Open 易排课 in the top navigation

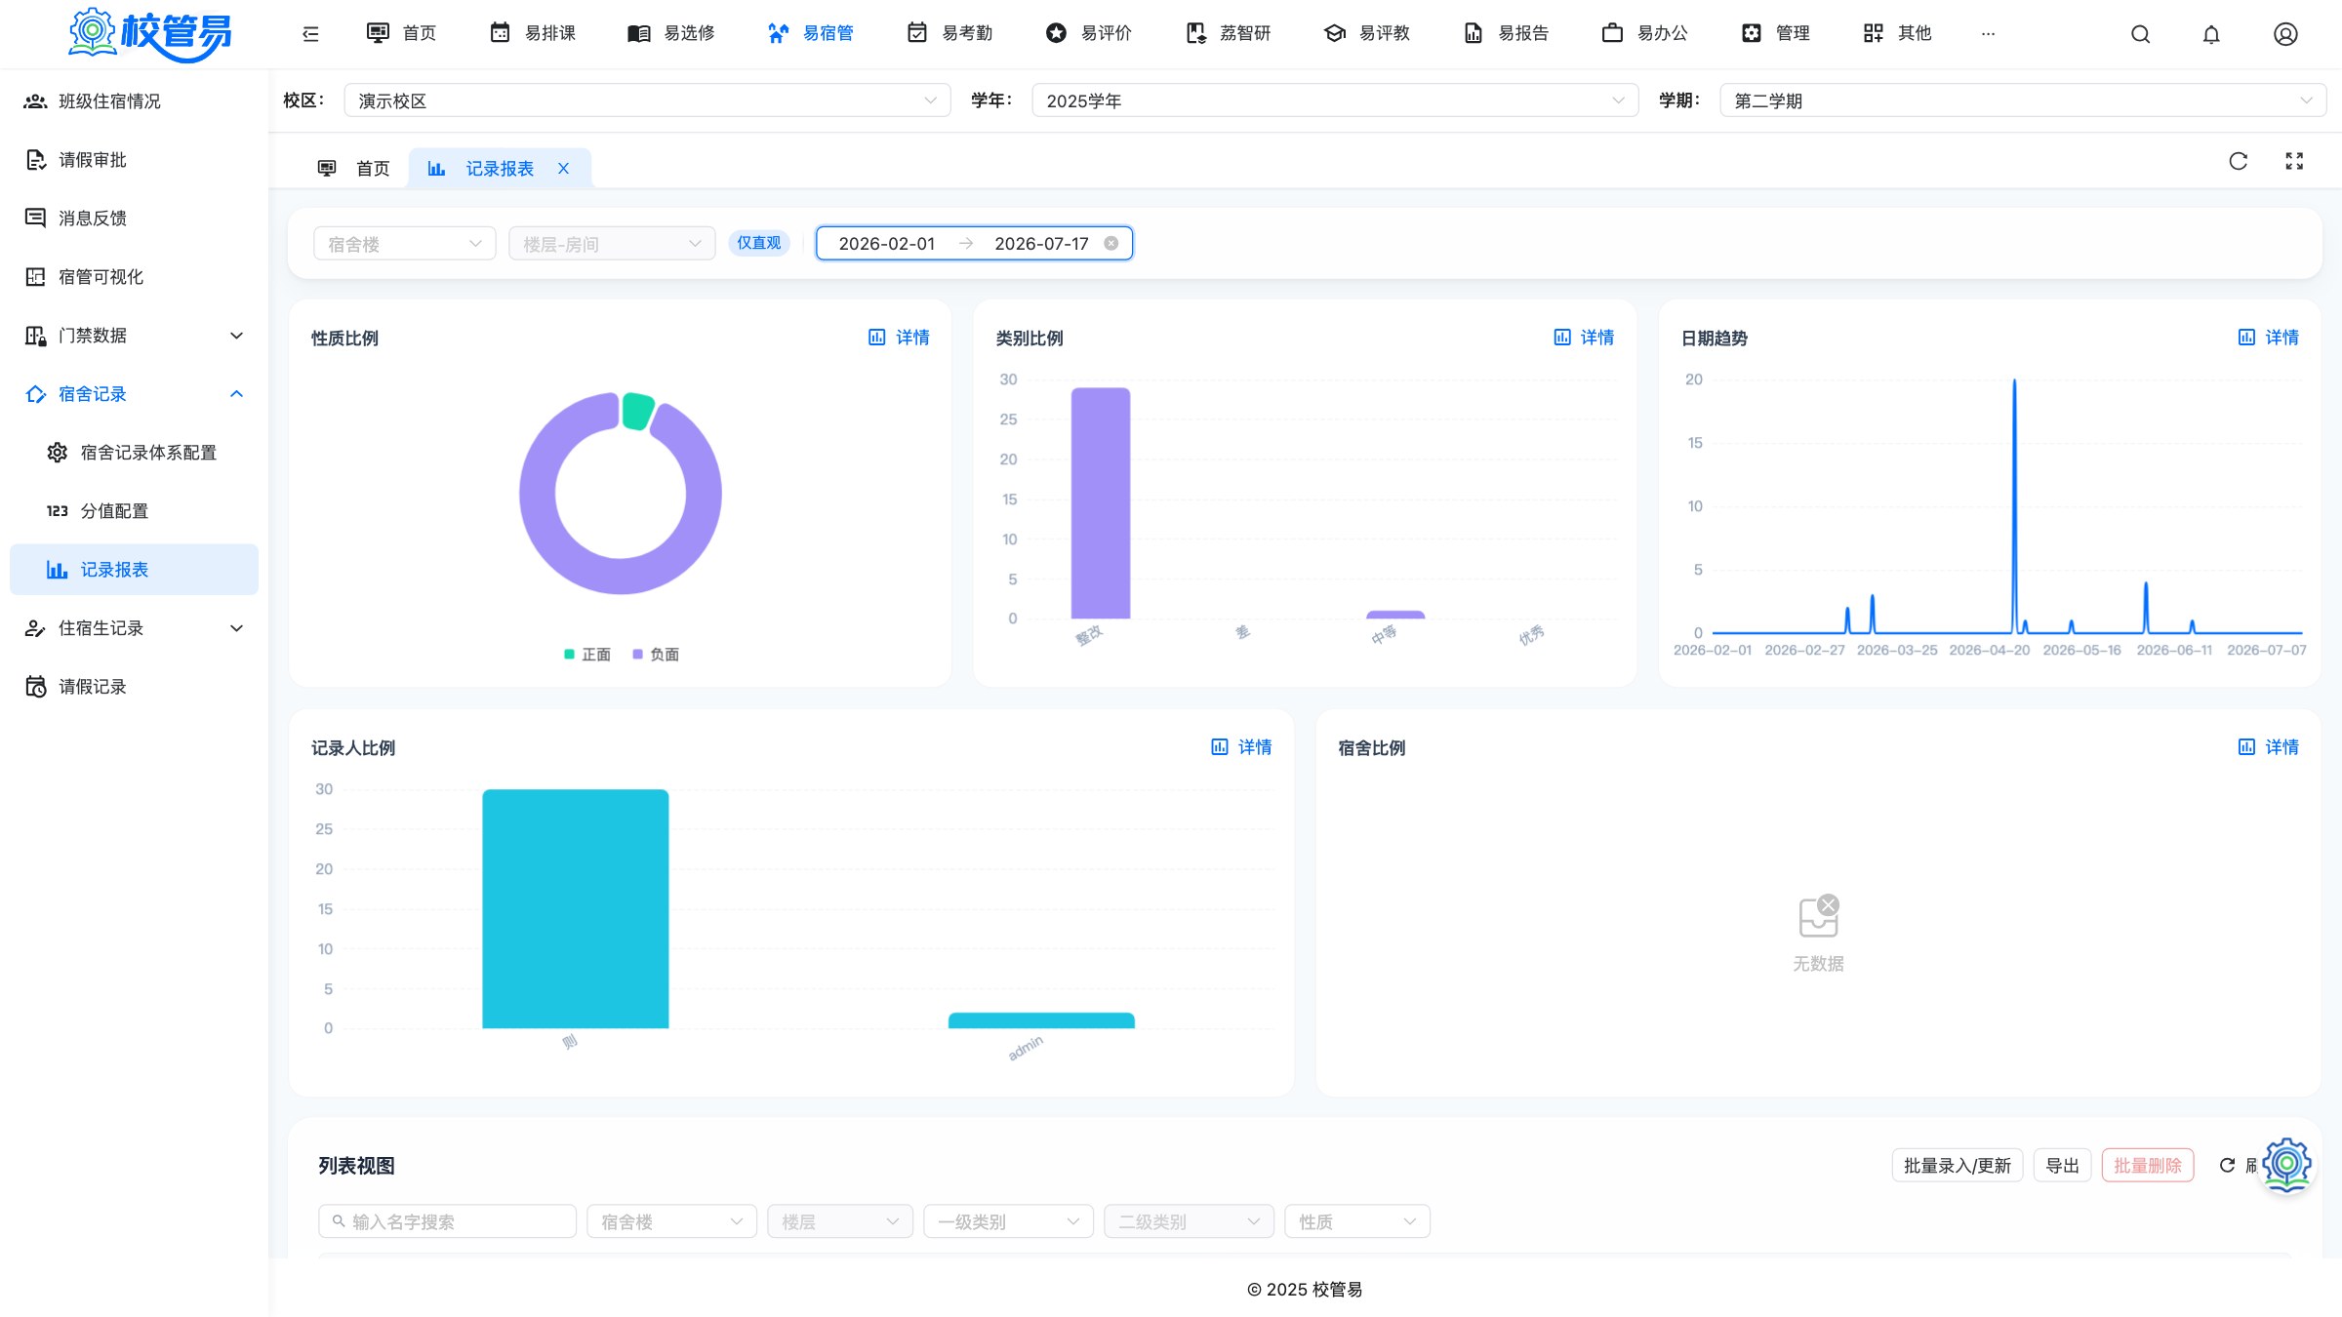pos(533,33)
